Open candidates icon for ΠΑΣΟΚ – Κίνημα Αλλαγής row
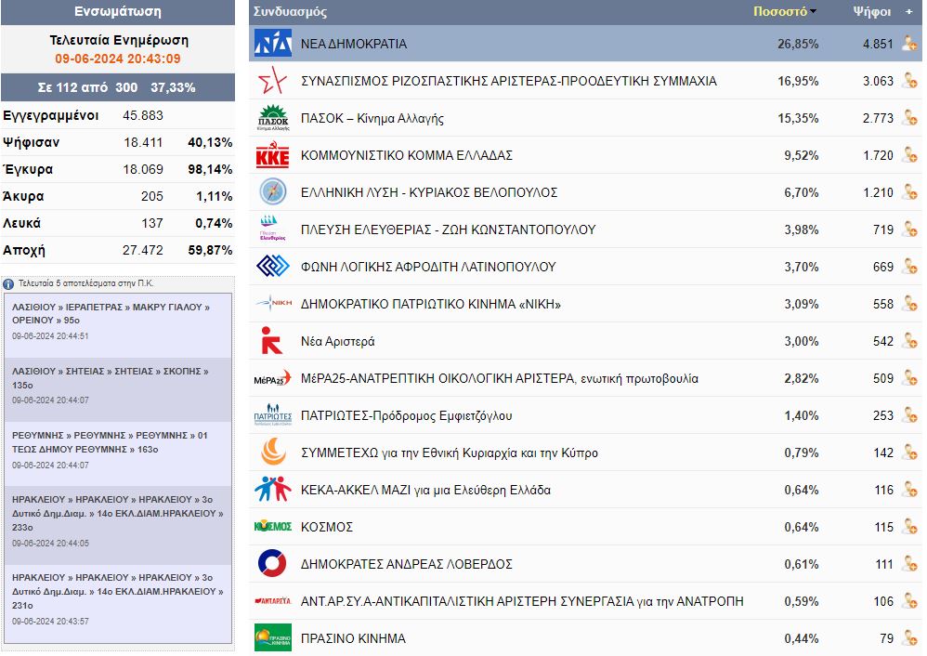 click(x=909, y=118)
